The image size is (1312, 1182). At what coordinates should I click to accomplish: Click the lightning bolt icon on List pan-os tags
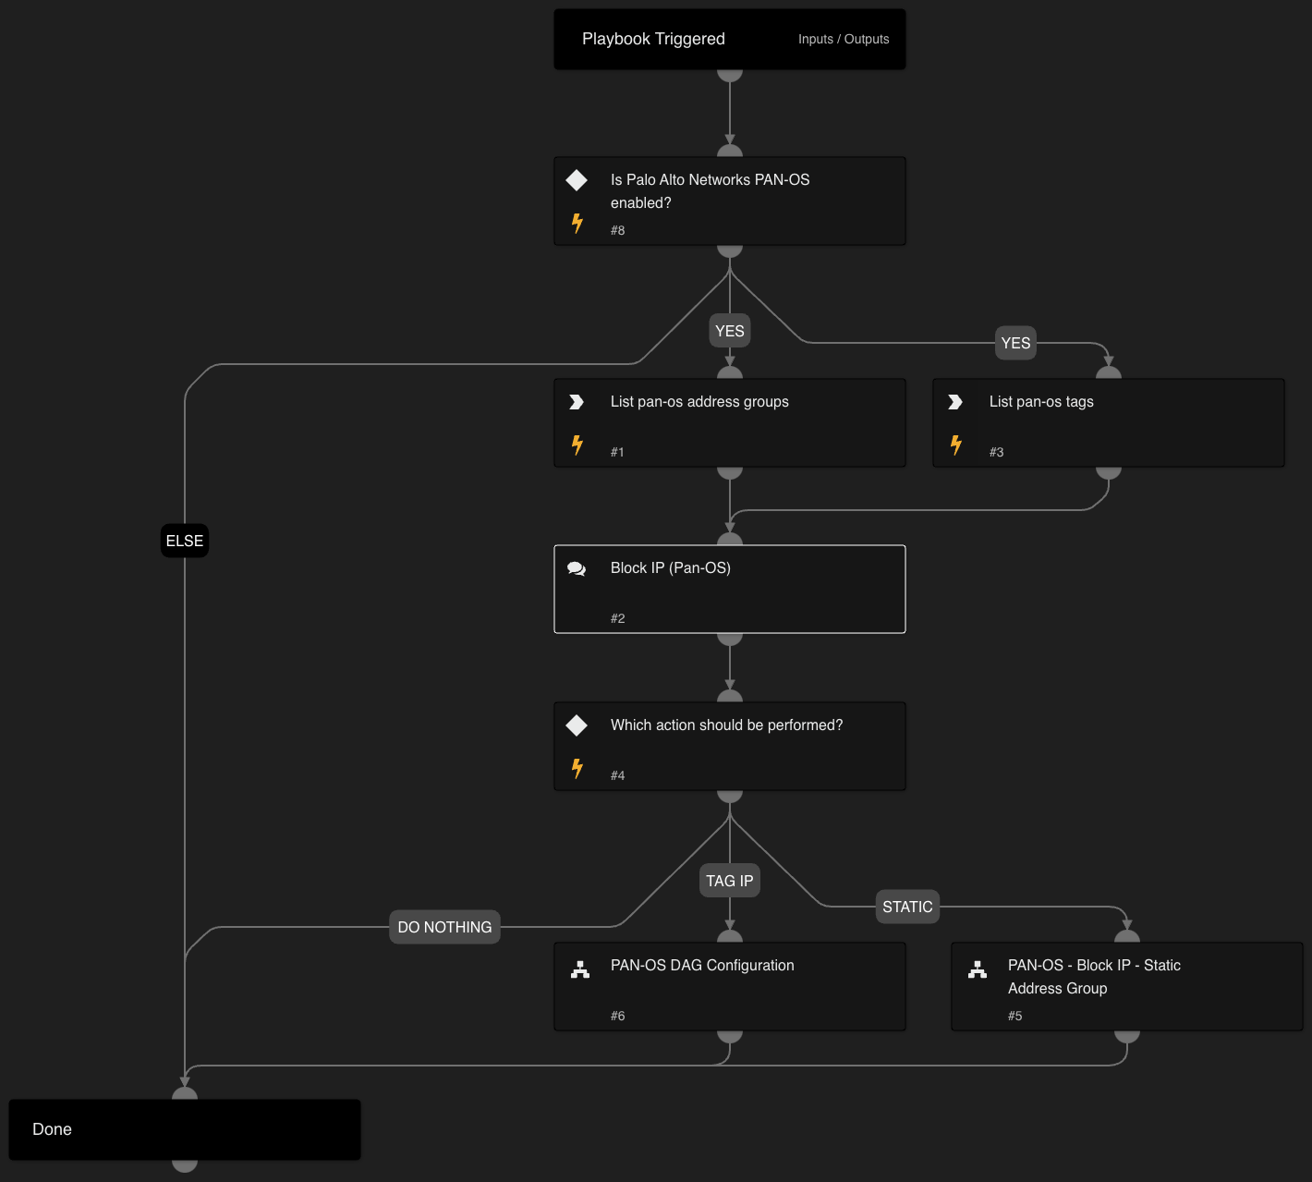956,445
